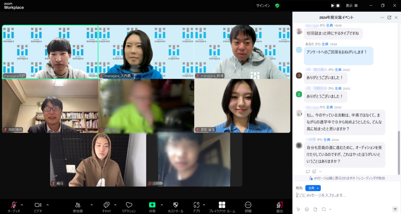This screenshot has width=401, height=214.
Task: Click the green 2 sender avatar
Action: pos(299,95)
